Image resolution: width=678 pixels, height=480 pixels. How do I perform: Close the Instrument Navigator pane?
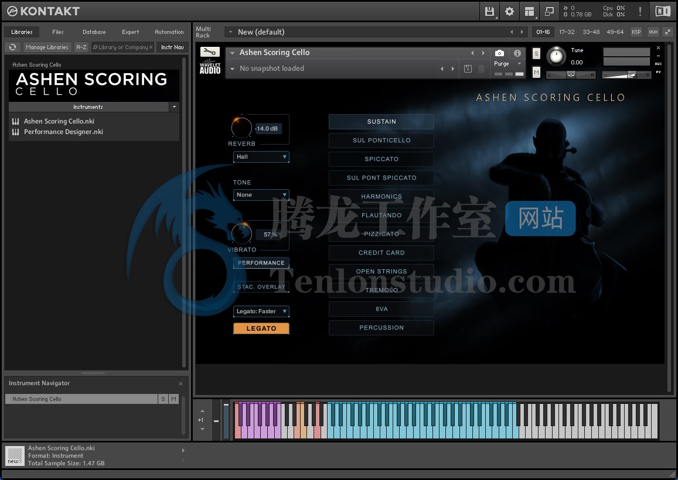point(180,383)
